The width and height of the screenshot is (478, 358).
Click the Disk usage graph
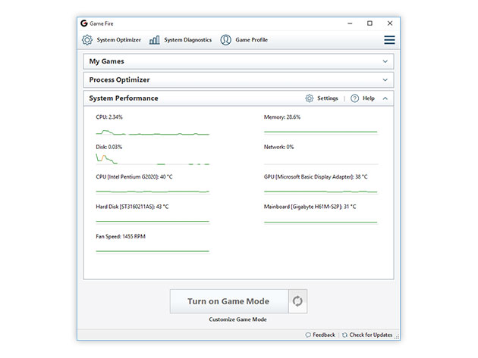click(x=153, y=159)
